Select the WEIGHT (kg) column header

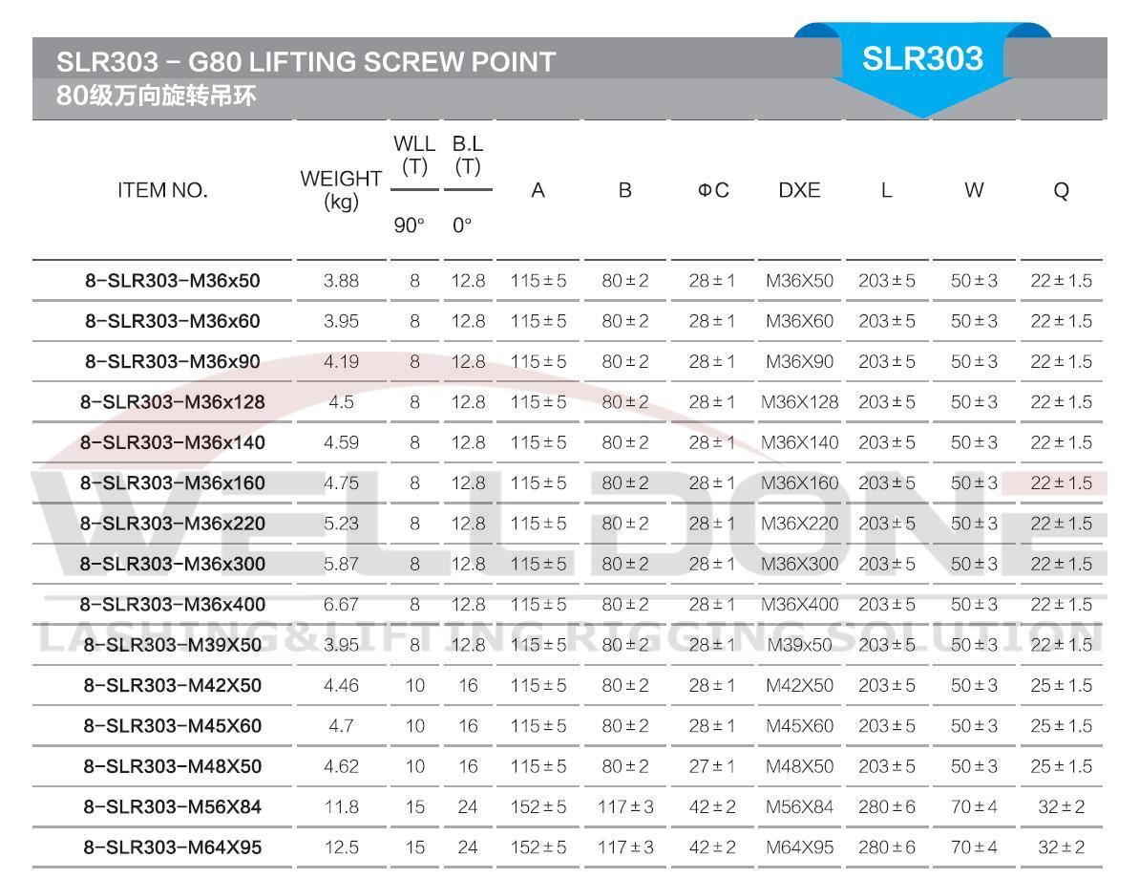pos(341,189)
